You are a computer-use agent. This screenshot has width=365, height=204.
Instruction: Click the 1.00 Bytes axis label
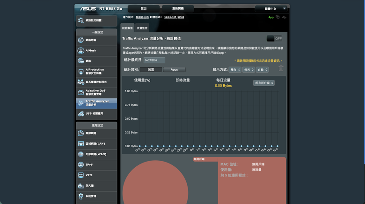131,91
